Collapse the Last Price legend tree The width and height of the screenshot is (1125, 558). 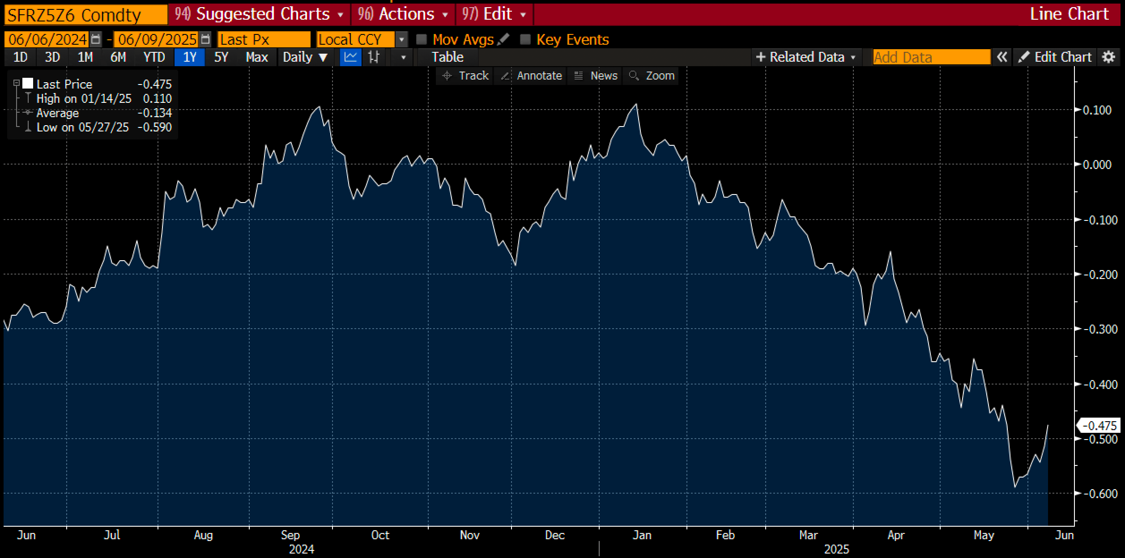tap(17, 83)
